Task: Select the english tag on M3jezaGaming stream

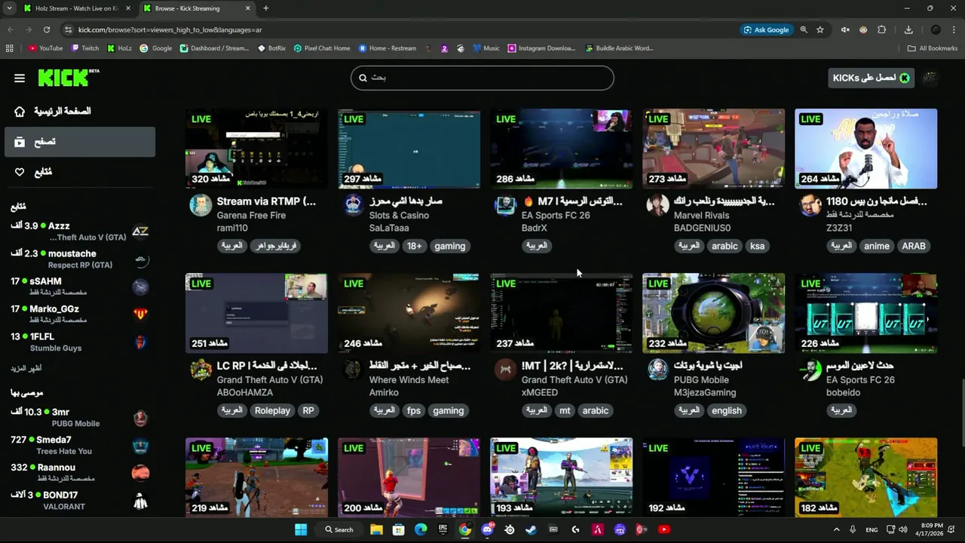Action: coord(727,410)
